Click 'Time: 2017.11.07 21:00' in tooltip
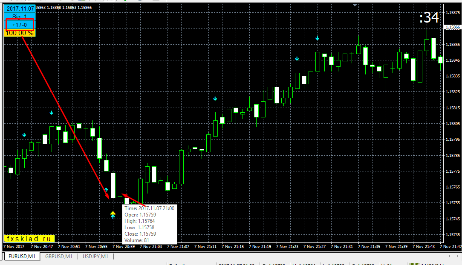The image size is (462, 265). (x=150, y=208)
